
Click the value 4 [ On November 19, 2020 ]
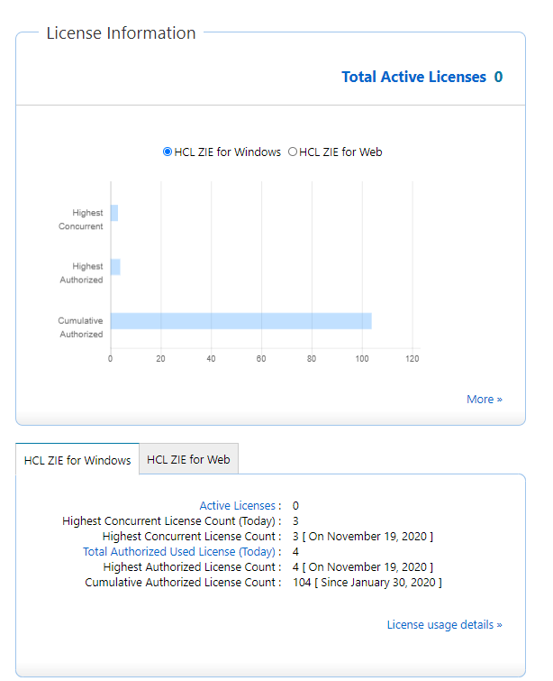click(x=363, y=566)
